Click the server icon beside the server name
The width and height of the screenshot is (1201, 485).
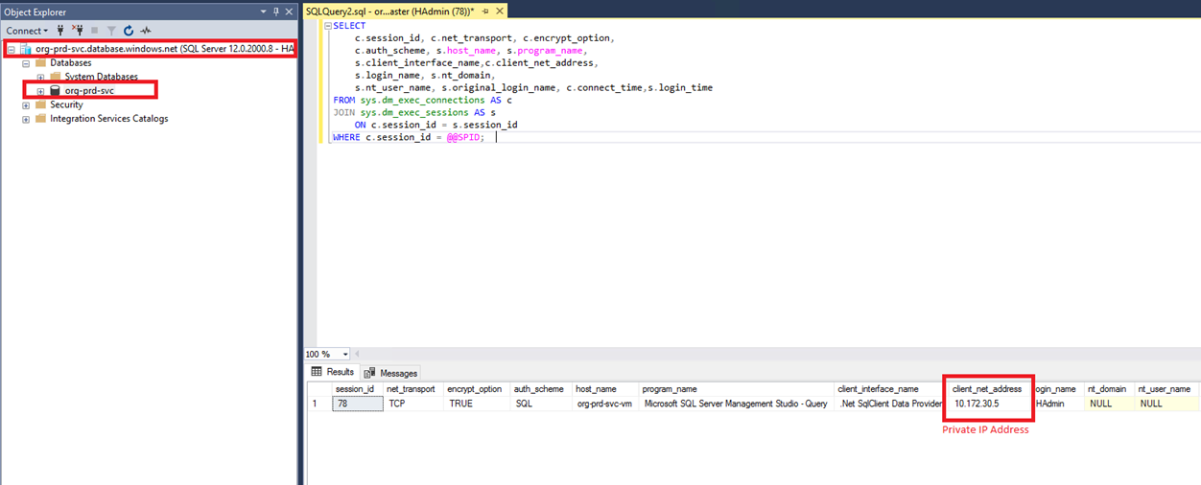[26, 48]
